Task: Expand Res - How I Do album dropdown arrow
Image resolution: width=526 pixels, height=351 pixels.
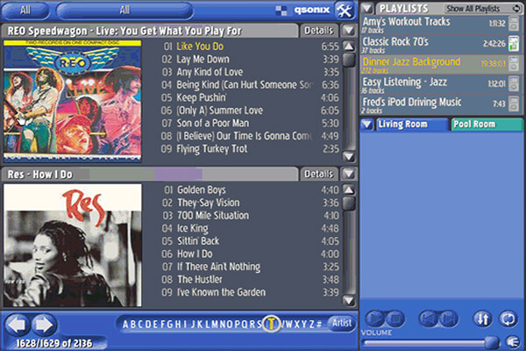Action: (x=349, y=174)
